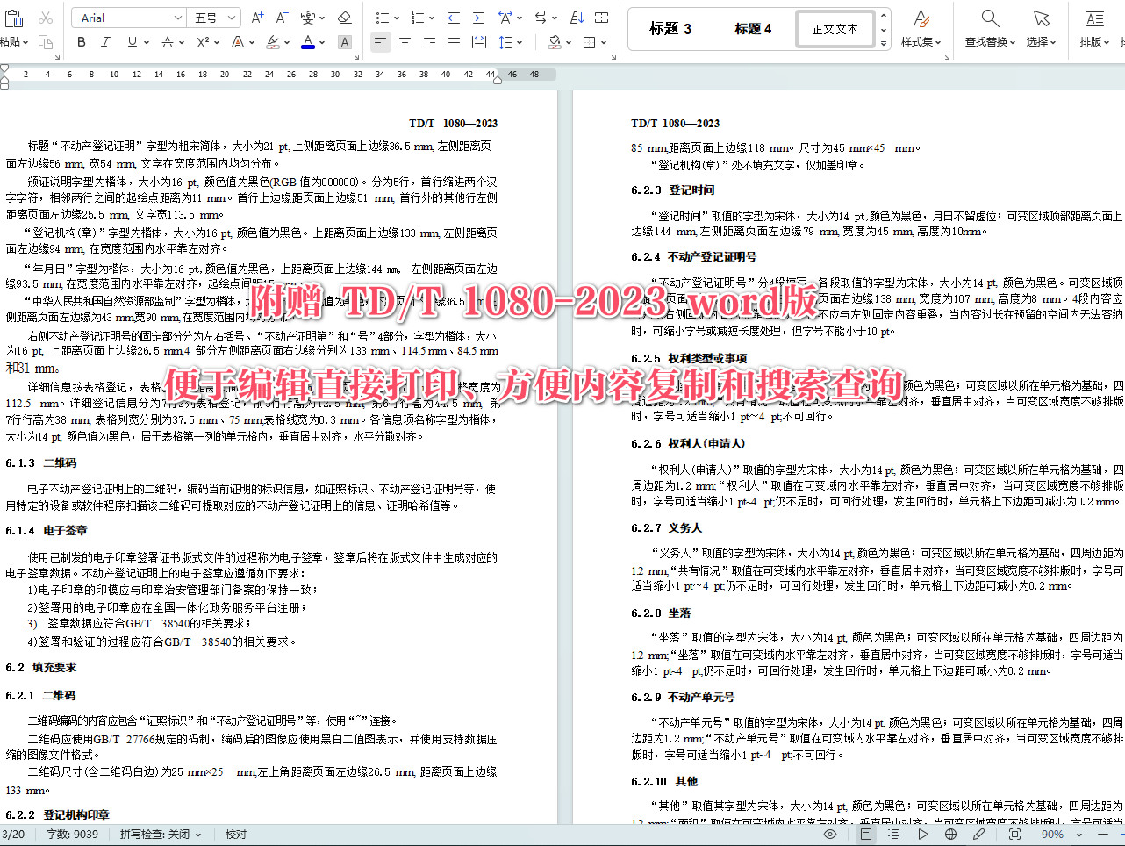
Task: Click the 校对 proofreading button
Action: 233,834
